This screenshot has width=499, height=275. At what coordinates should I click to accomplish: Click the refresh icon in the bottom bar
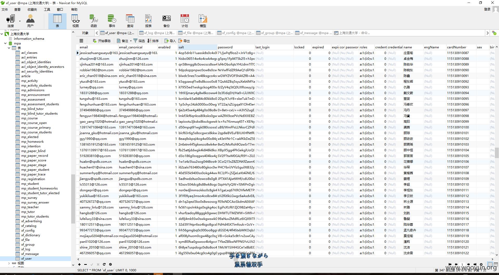[104, 264]
